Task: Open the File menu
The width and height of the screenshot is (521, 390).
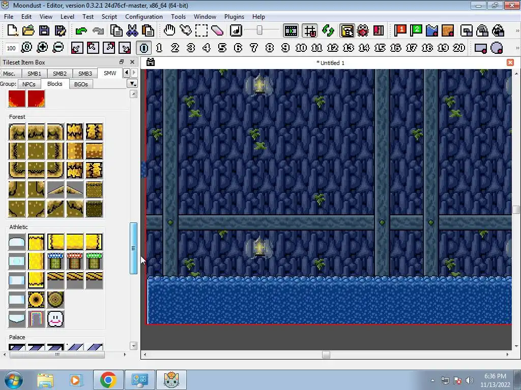Action: coord(9,17)
